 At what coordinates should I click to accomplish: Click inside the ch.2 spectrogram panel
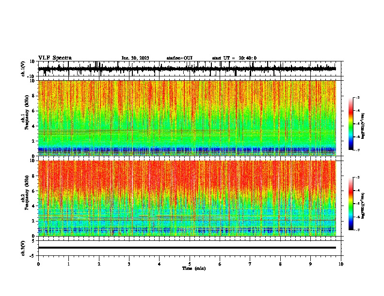click(x=187, y=198)
